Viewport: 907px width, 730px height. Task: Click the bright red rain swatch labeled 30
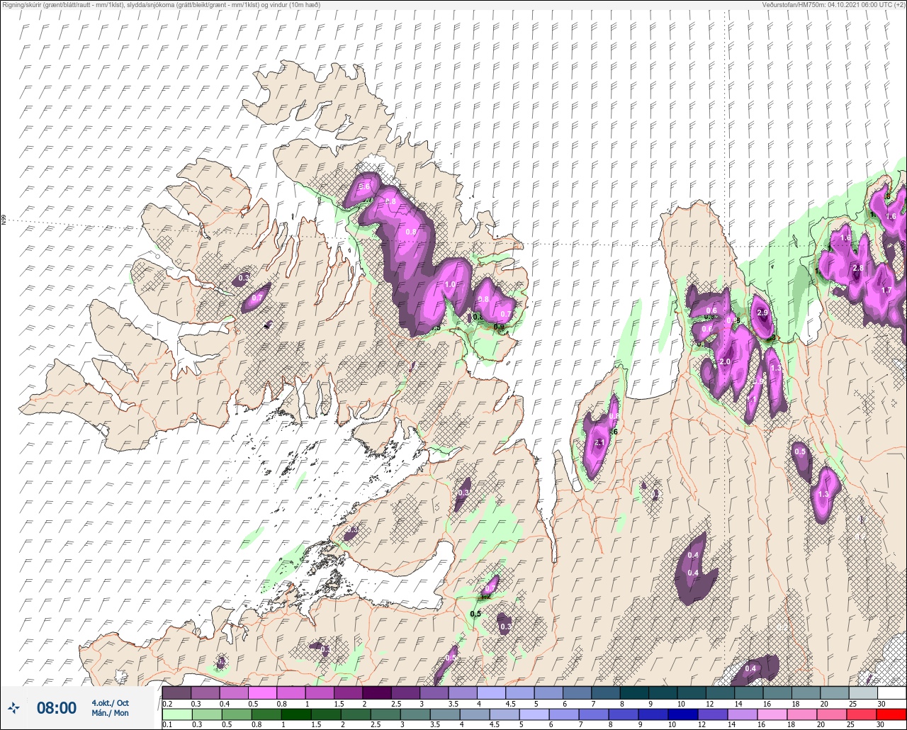click(x=891, y=714)
